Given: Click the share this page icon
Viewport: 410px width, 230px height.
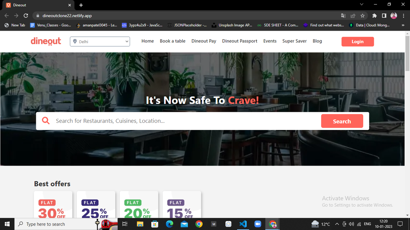Looking at the screenshot, I should point(353,16).
